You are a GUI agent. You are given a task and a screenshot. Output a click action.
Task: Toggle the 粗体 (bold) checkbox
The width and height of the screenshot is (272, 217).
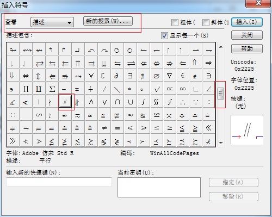[x=175, y=22]
